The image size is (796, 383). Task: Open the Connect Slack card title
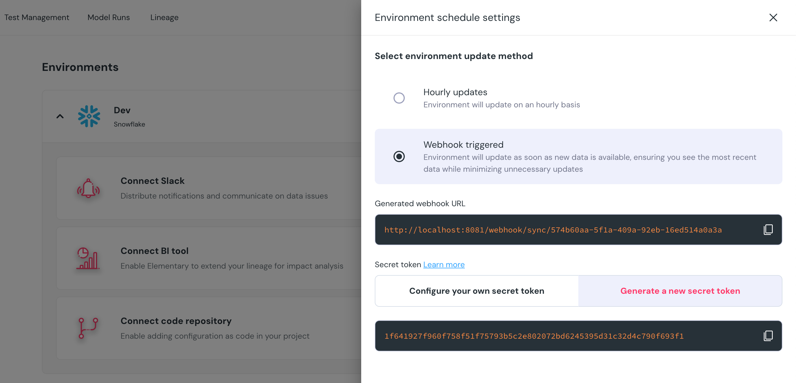[152, 181]
